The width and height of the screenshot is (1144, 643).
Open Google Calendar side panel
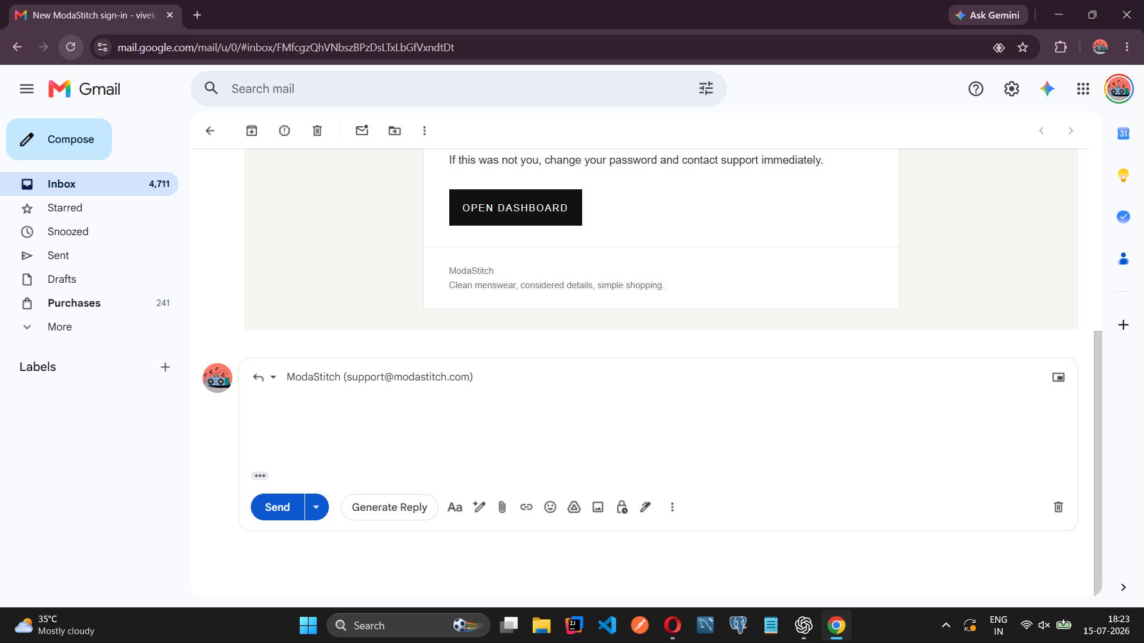pyautogui.click(x=1123, y=133)
